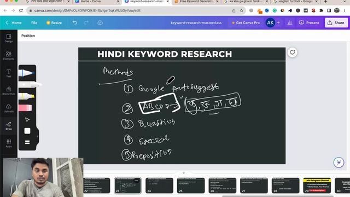350x197 pixels.
Task: Select the white marker drawing tool
Action: pyautogui.click(x=30, y=85)
